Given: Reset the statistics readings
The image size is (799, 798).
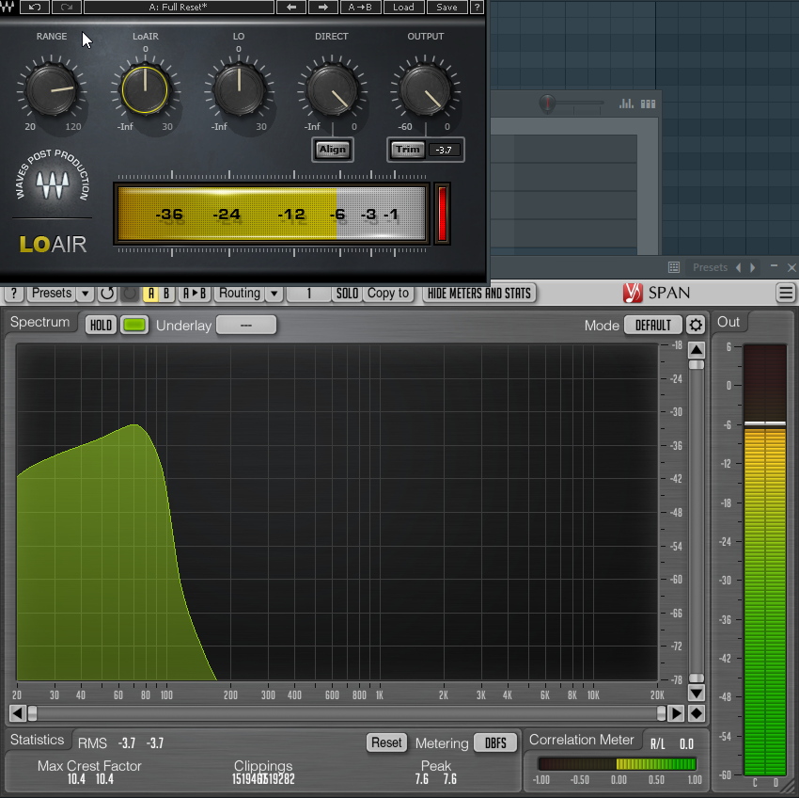Looking at the screenshot, I should pyautogui.click(x=386, y=742).
